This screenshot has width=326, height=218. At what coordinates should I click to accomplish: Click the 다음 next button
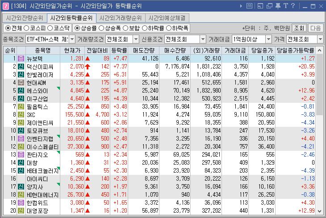coord(316,28)
